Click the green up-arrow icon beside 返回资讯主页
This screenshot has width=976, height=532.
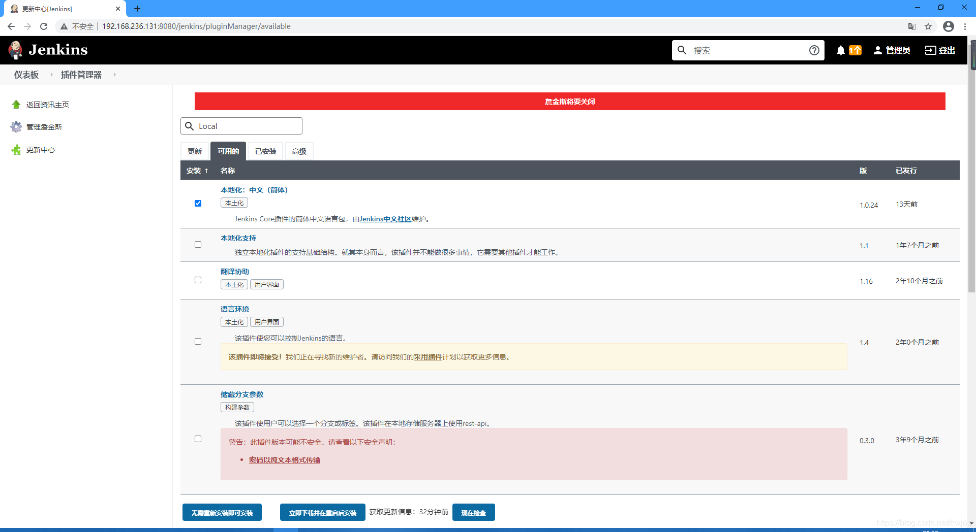pos(16,105)
